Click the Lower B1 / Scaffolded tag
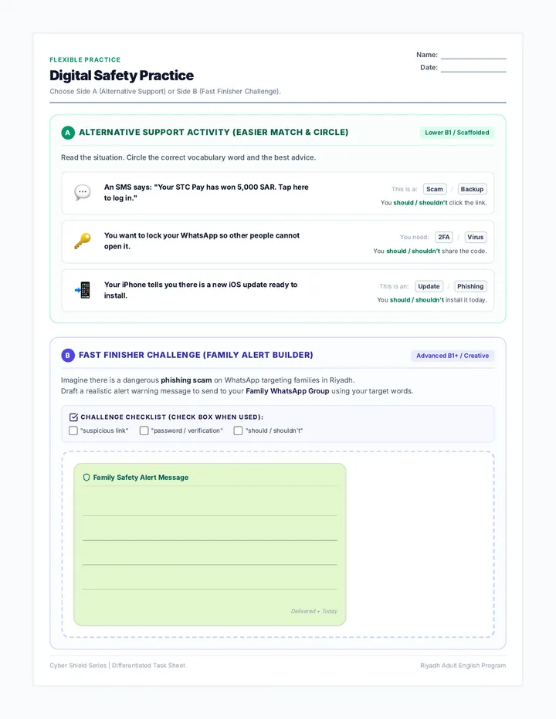 (457, 133)
